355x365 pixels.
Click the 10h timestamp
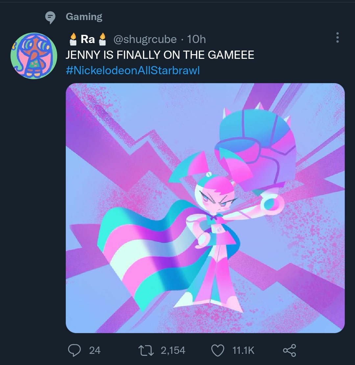[196, 39]
